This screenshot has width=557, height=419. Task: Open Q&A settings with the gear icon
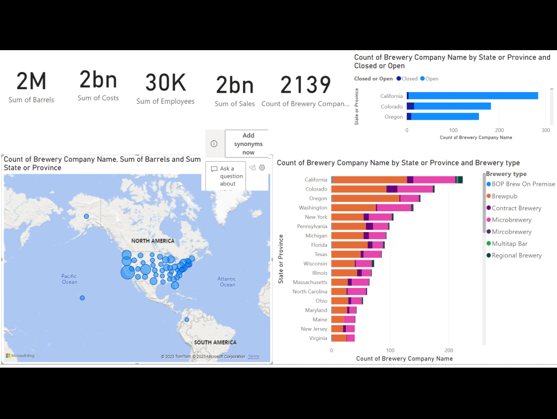pos(262,168)
